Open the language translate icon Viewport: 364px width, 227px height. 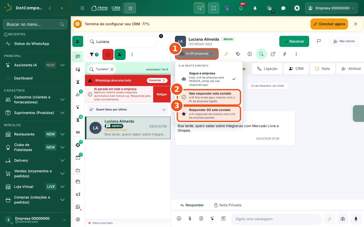(269, 8)
